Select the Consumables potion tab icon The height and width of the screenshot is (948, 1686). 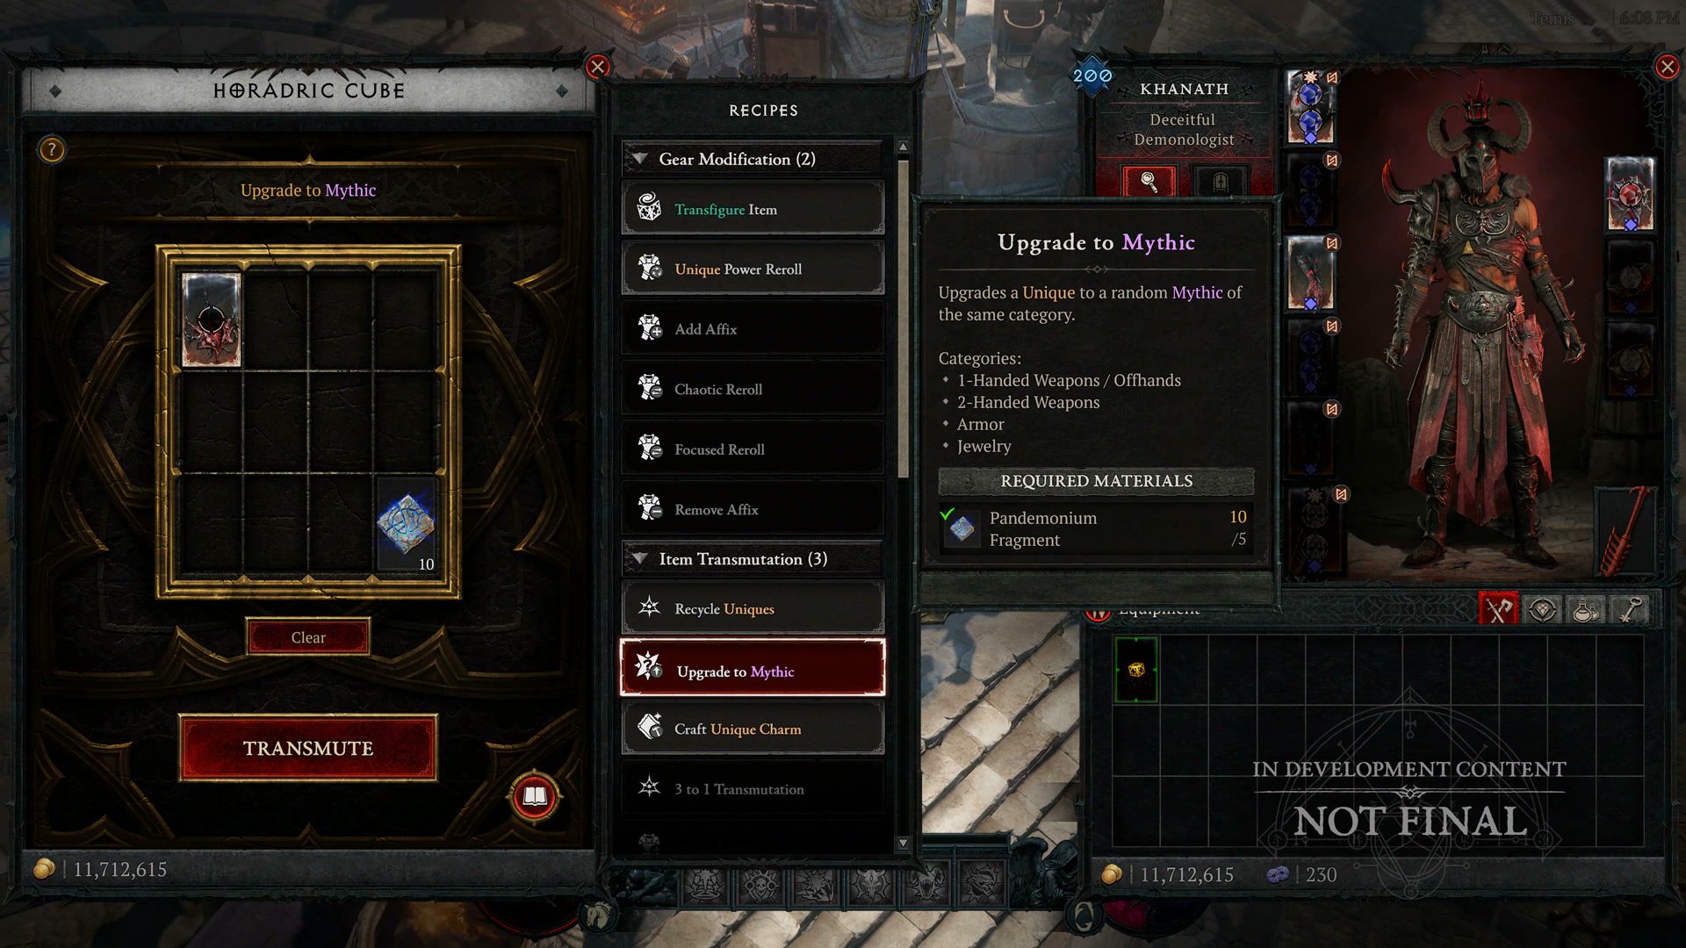1586,609
